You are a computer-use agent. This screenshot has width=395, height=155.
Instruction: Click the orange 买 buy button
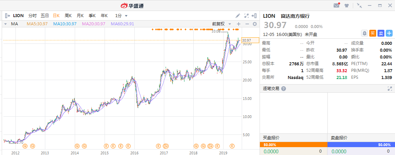click(x=373, y=33)
